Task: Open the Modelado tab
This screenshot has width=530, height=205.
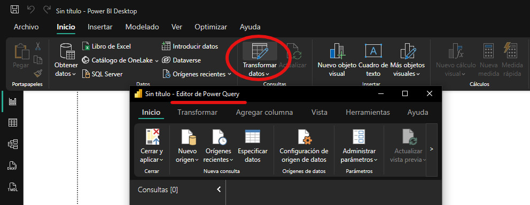Action: 142,27
